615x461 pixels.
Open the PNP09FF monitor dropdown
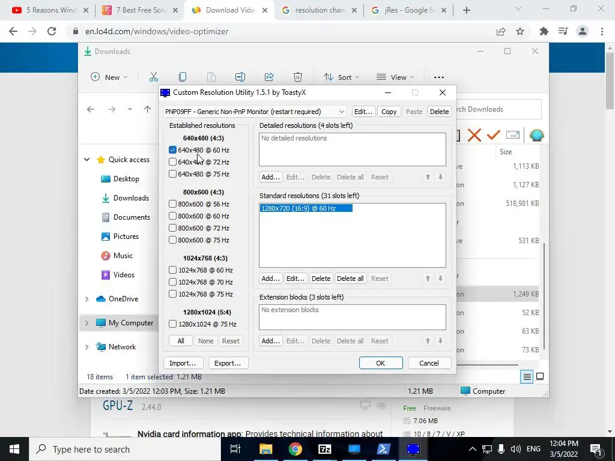255,112
